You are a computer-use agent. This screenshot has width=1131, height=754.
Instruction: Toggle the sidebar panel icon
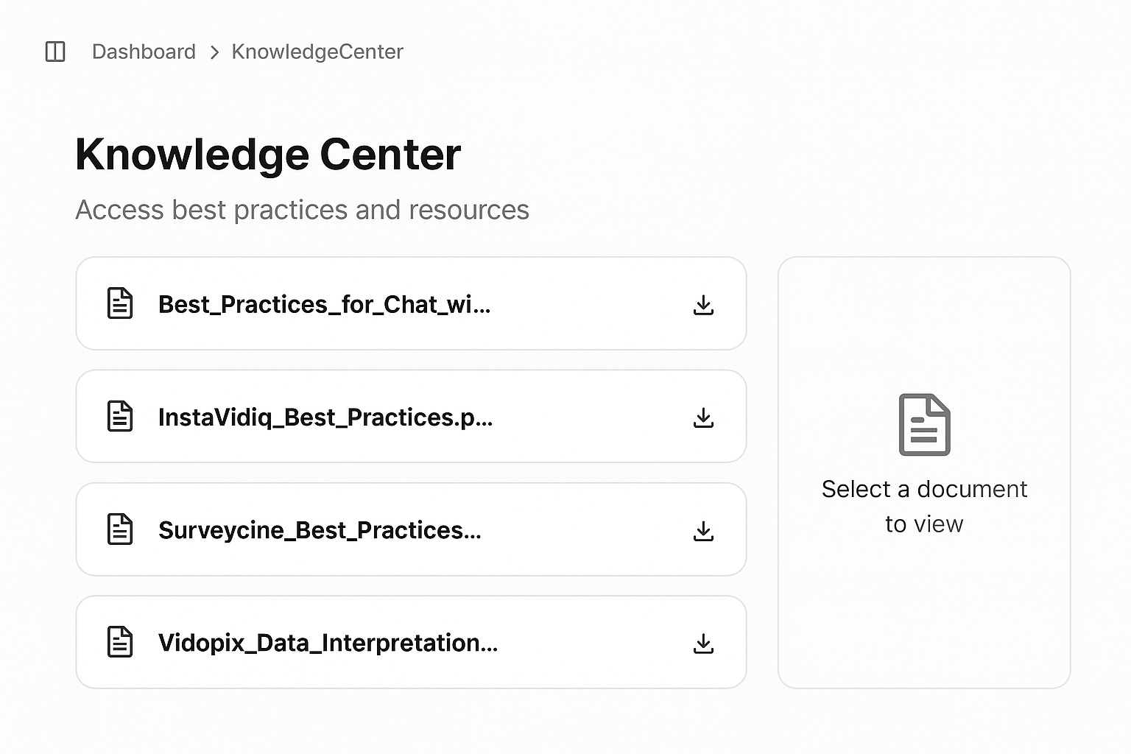pos(55,52)
